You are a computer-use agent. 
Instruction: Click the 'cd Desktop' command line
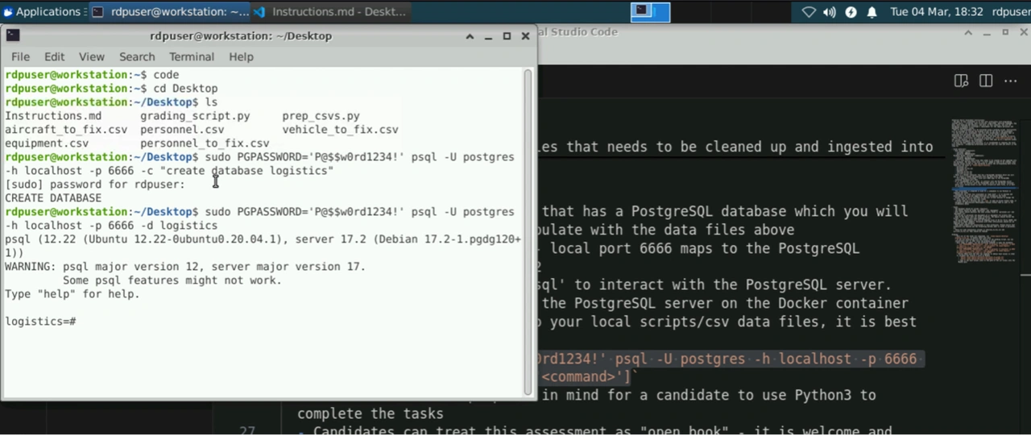[111, 89]
